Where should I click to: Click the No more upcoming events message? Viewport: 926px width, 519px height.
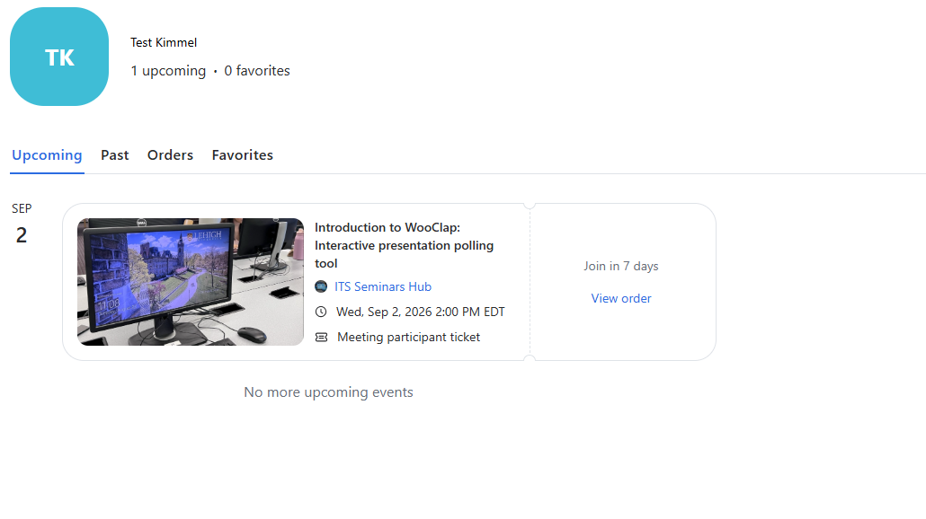[328, 392]
